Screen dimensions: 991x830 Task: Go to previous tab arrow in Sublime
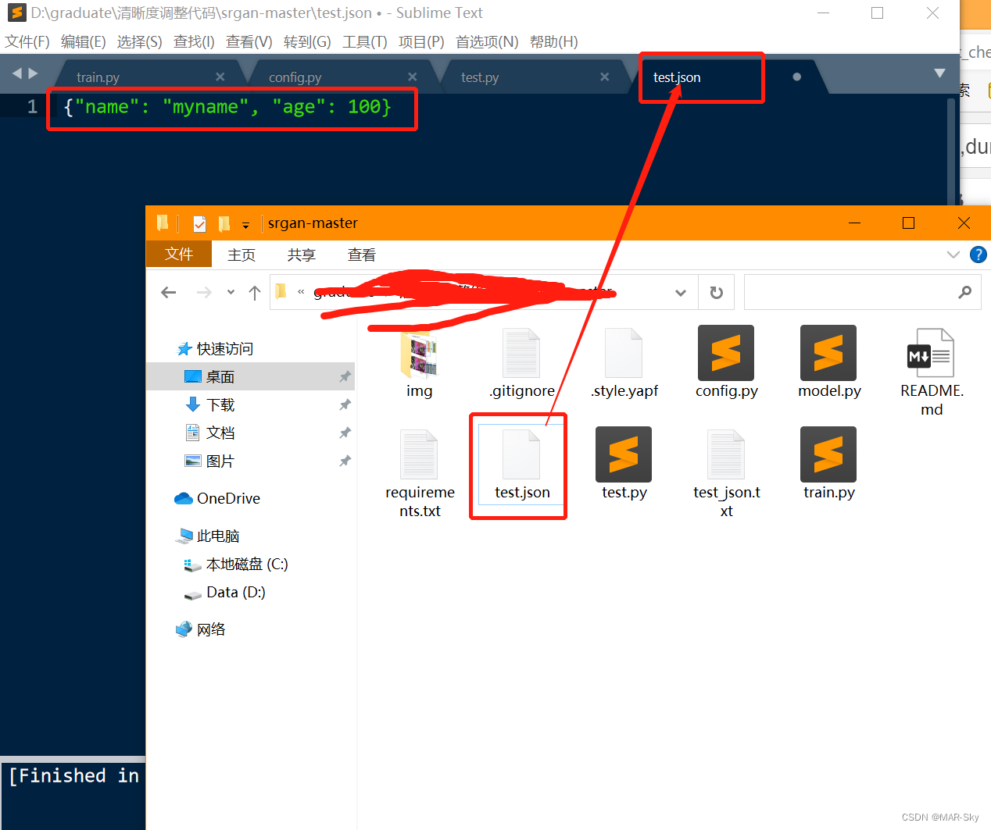click(17, 73)
